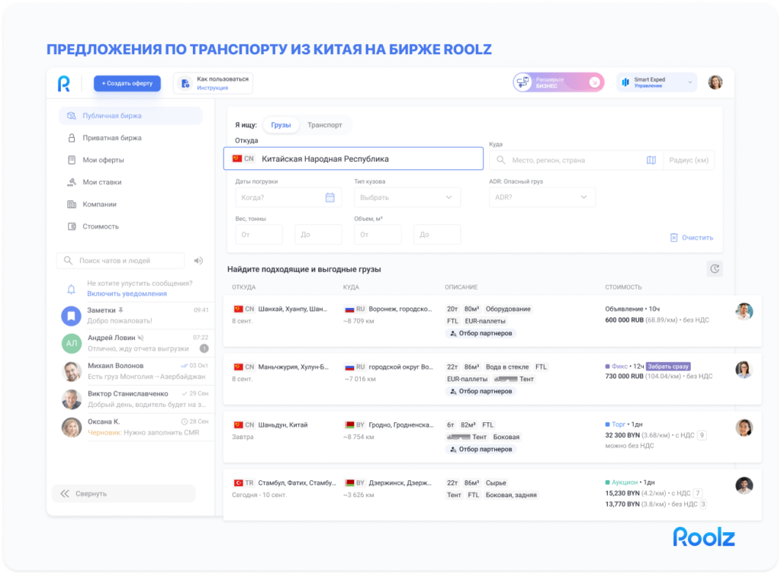Select the Транспорт search tab
The width and height of the screenshot is (781, 574).
pyautogui.click(x=325, y=125)
